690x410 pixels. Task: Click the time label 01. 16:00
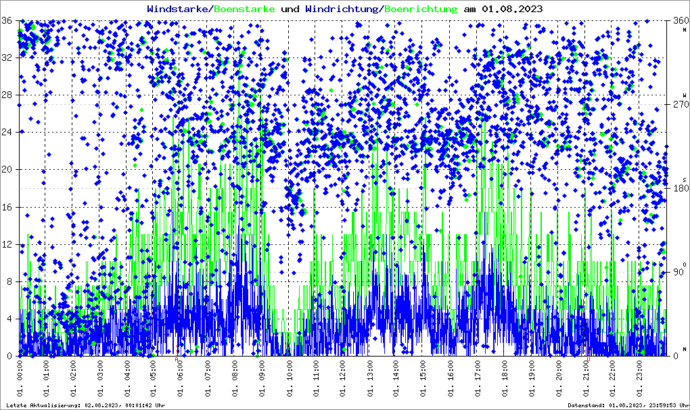click(451, 378)
